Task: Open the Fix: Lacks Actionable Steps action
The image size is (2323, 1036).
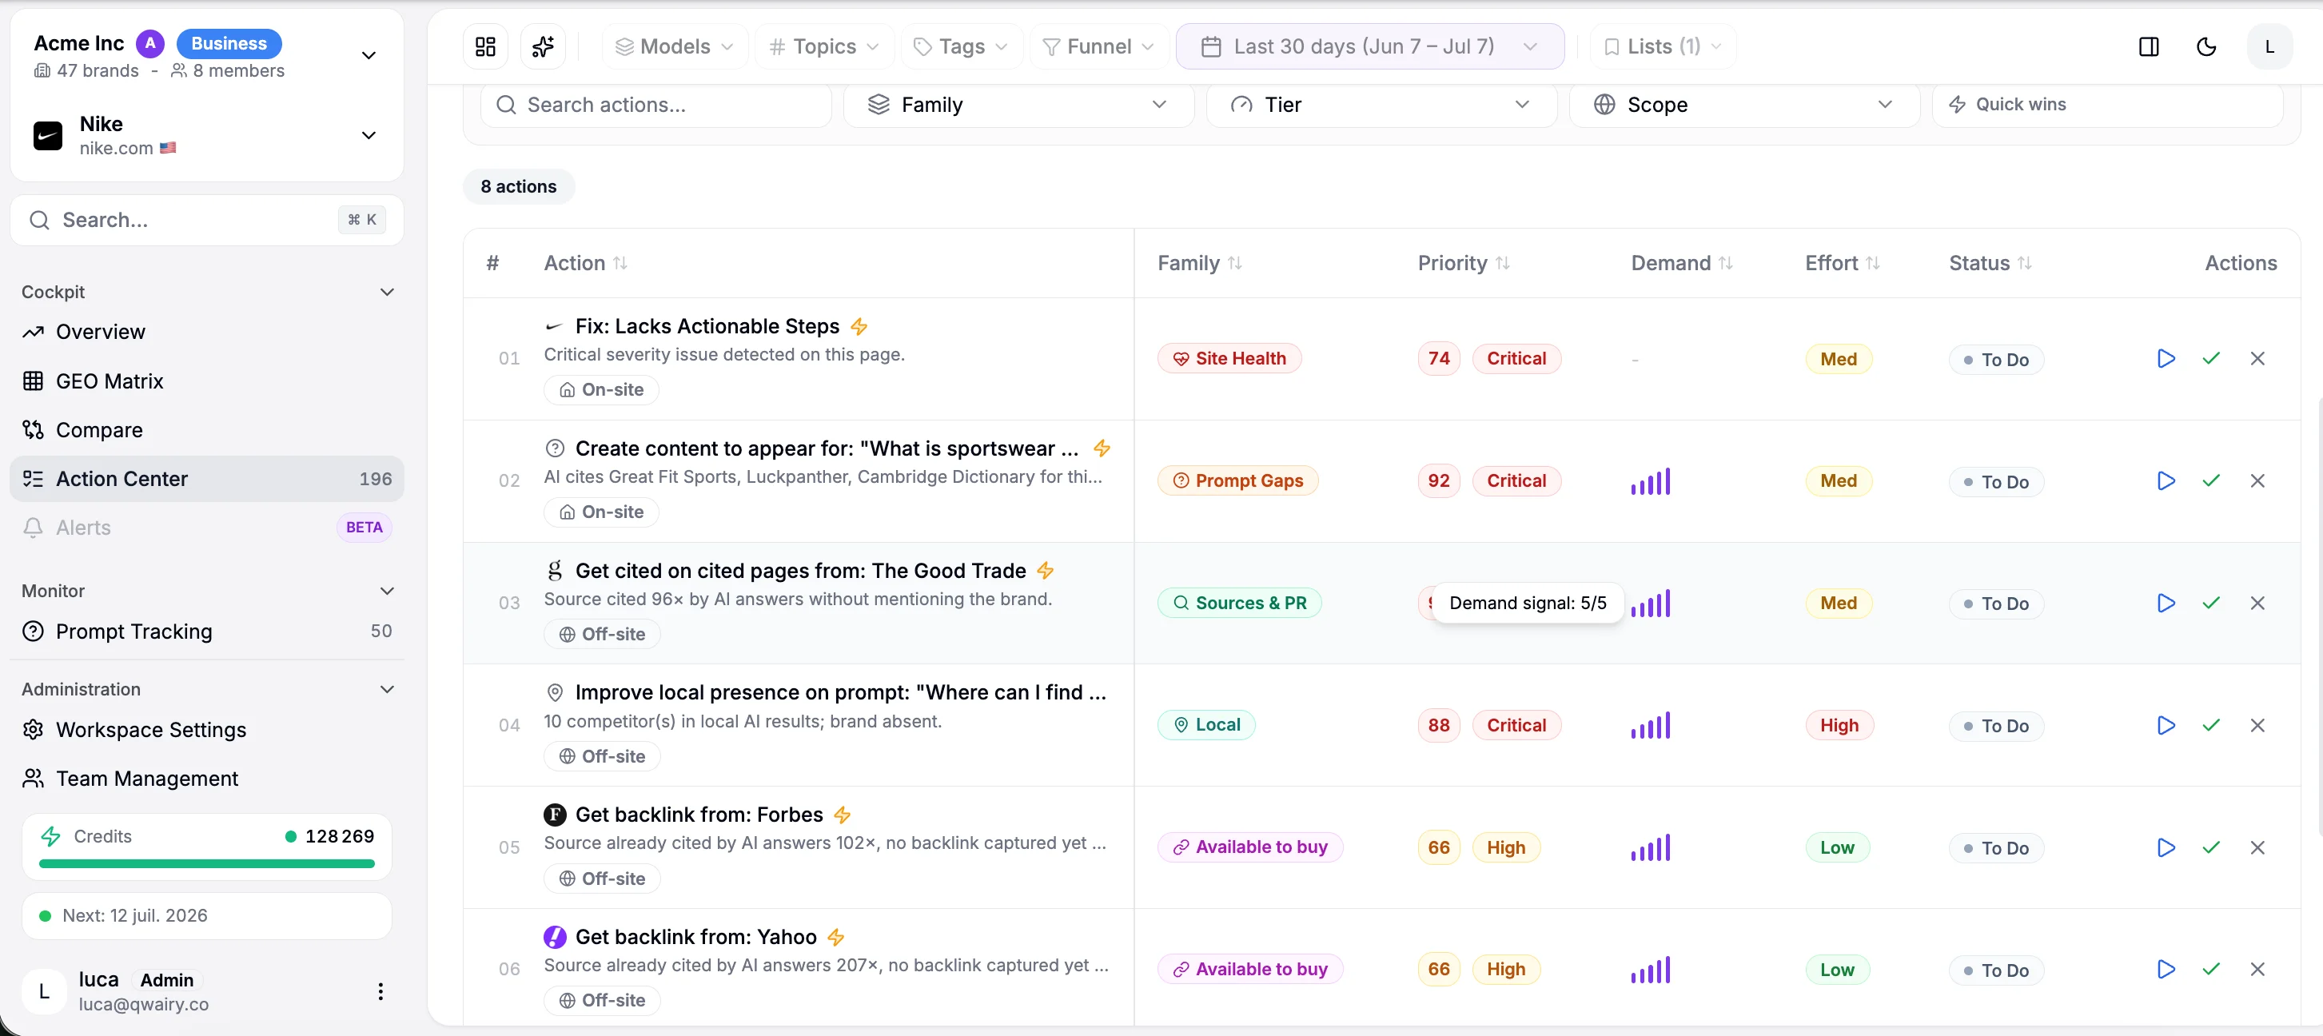Action: pyautogui.click(x=707, y=326)
